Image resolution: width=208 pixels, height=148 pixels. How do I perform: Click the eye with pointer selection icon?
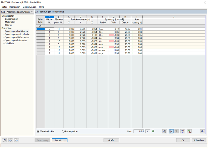(183, 131)
